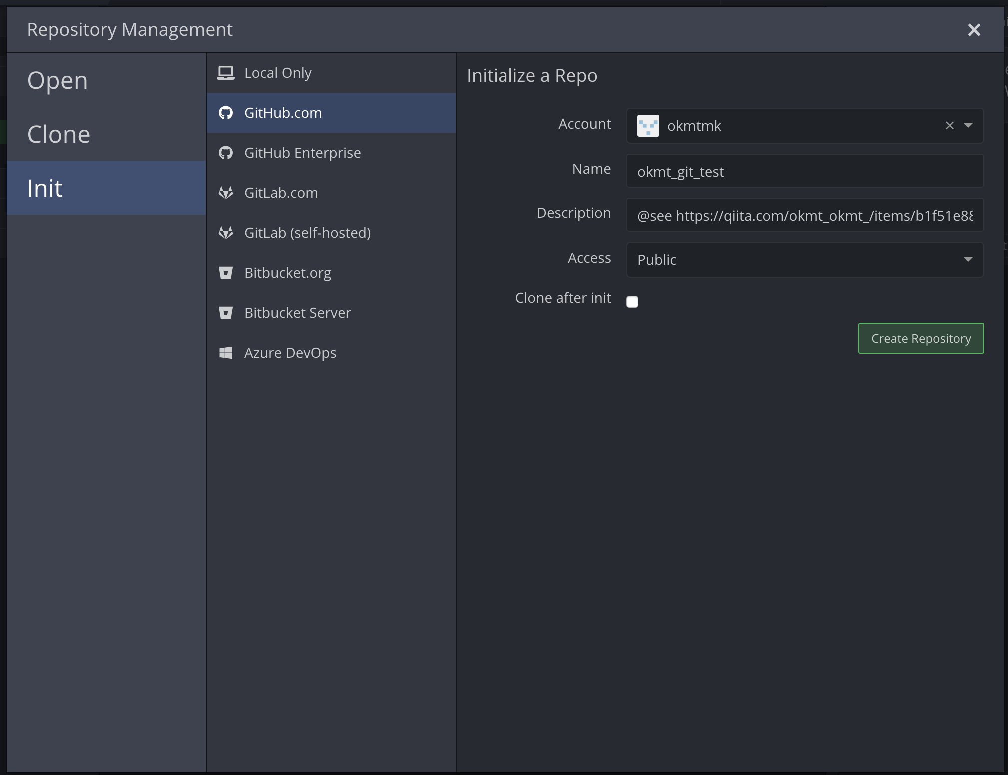Screen dimensions: 1008x775
Task: Click the Create Repository button
Action: click(921, 338)
